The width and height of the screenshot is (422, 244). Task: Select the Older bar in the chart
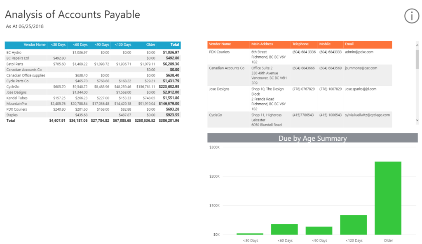387,198
